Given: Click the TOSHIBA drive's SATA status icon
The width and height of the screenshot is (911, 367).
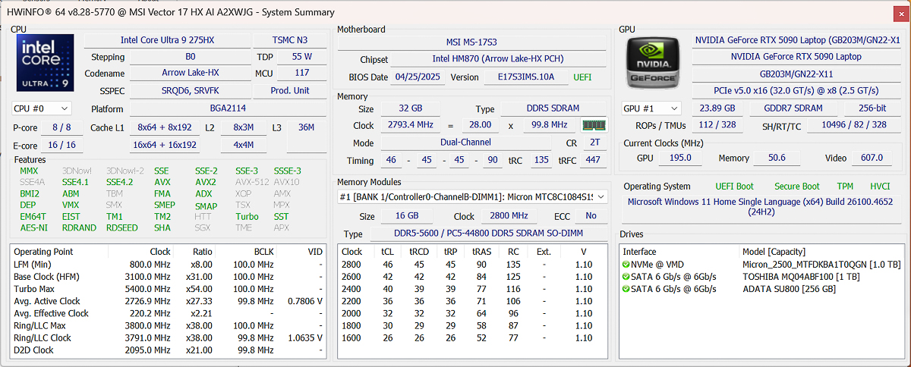Looking at the screenshot, I should click(626, 277).
